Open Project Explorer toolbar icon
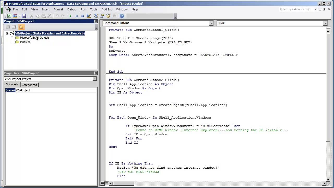This screenshot has width=334, height=188. click(96, 16)
